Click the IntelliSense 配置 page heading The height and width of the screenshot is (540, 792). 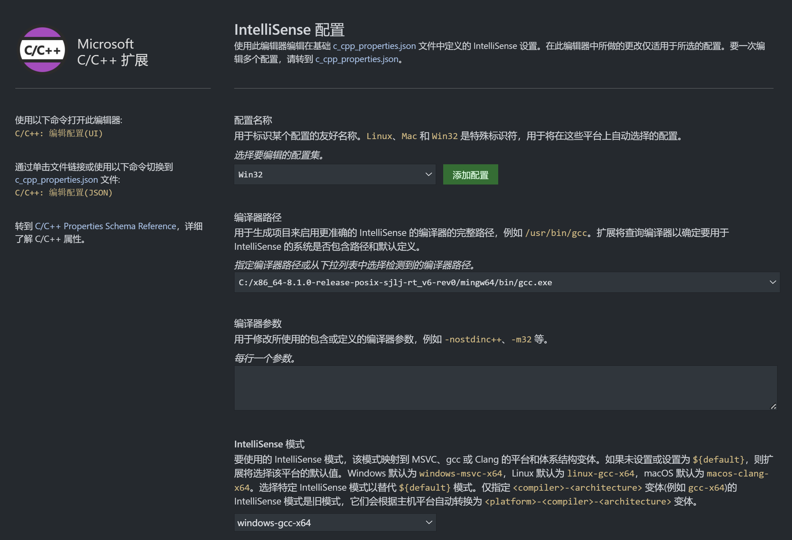(x=290, y=29)
